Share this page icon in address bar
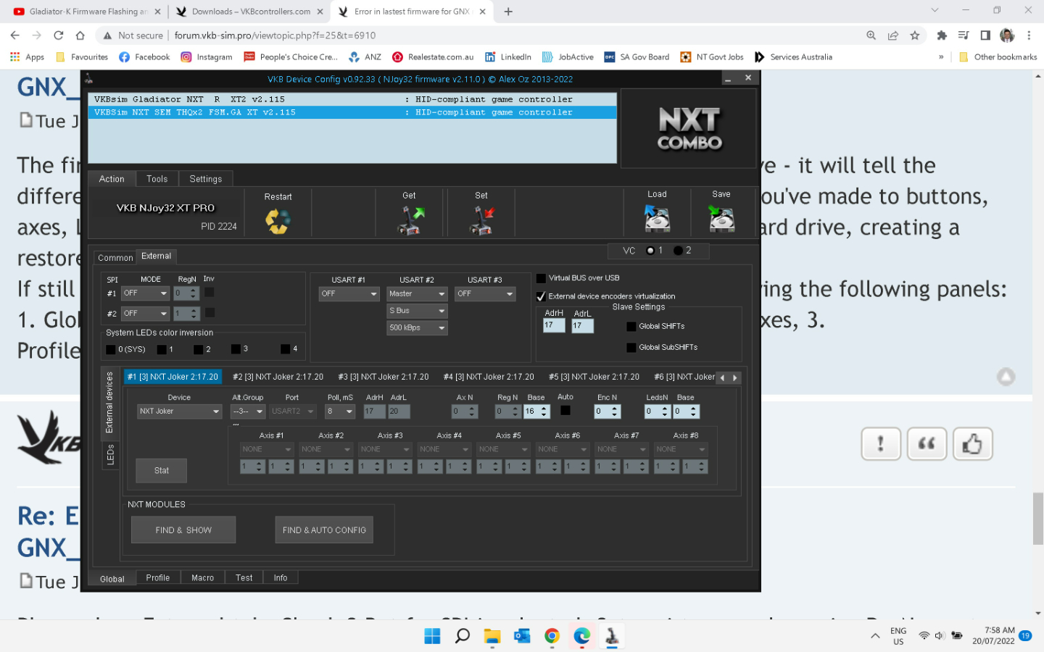The height and width of the screenshot is (652, 1044). point(893,35)
